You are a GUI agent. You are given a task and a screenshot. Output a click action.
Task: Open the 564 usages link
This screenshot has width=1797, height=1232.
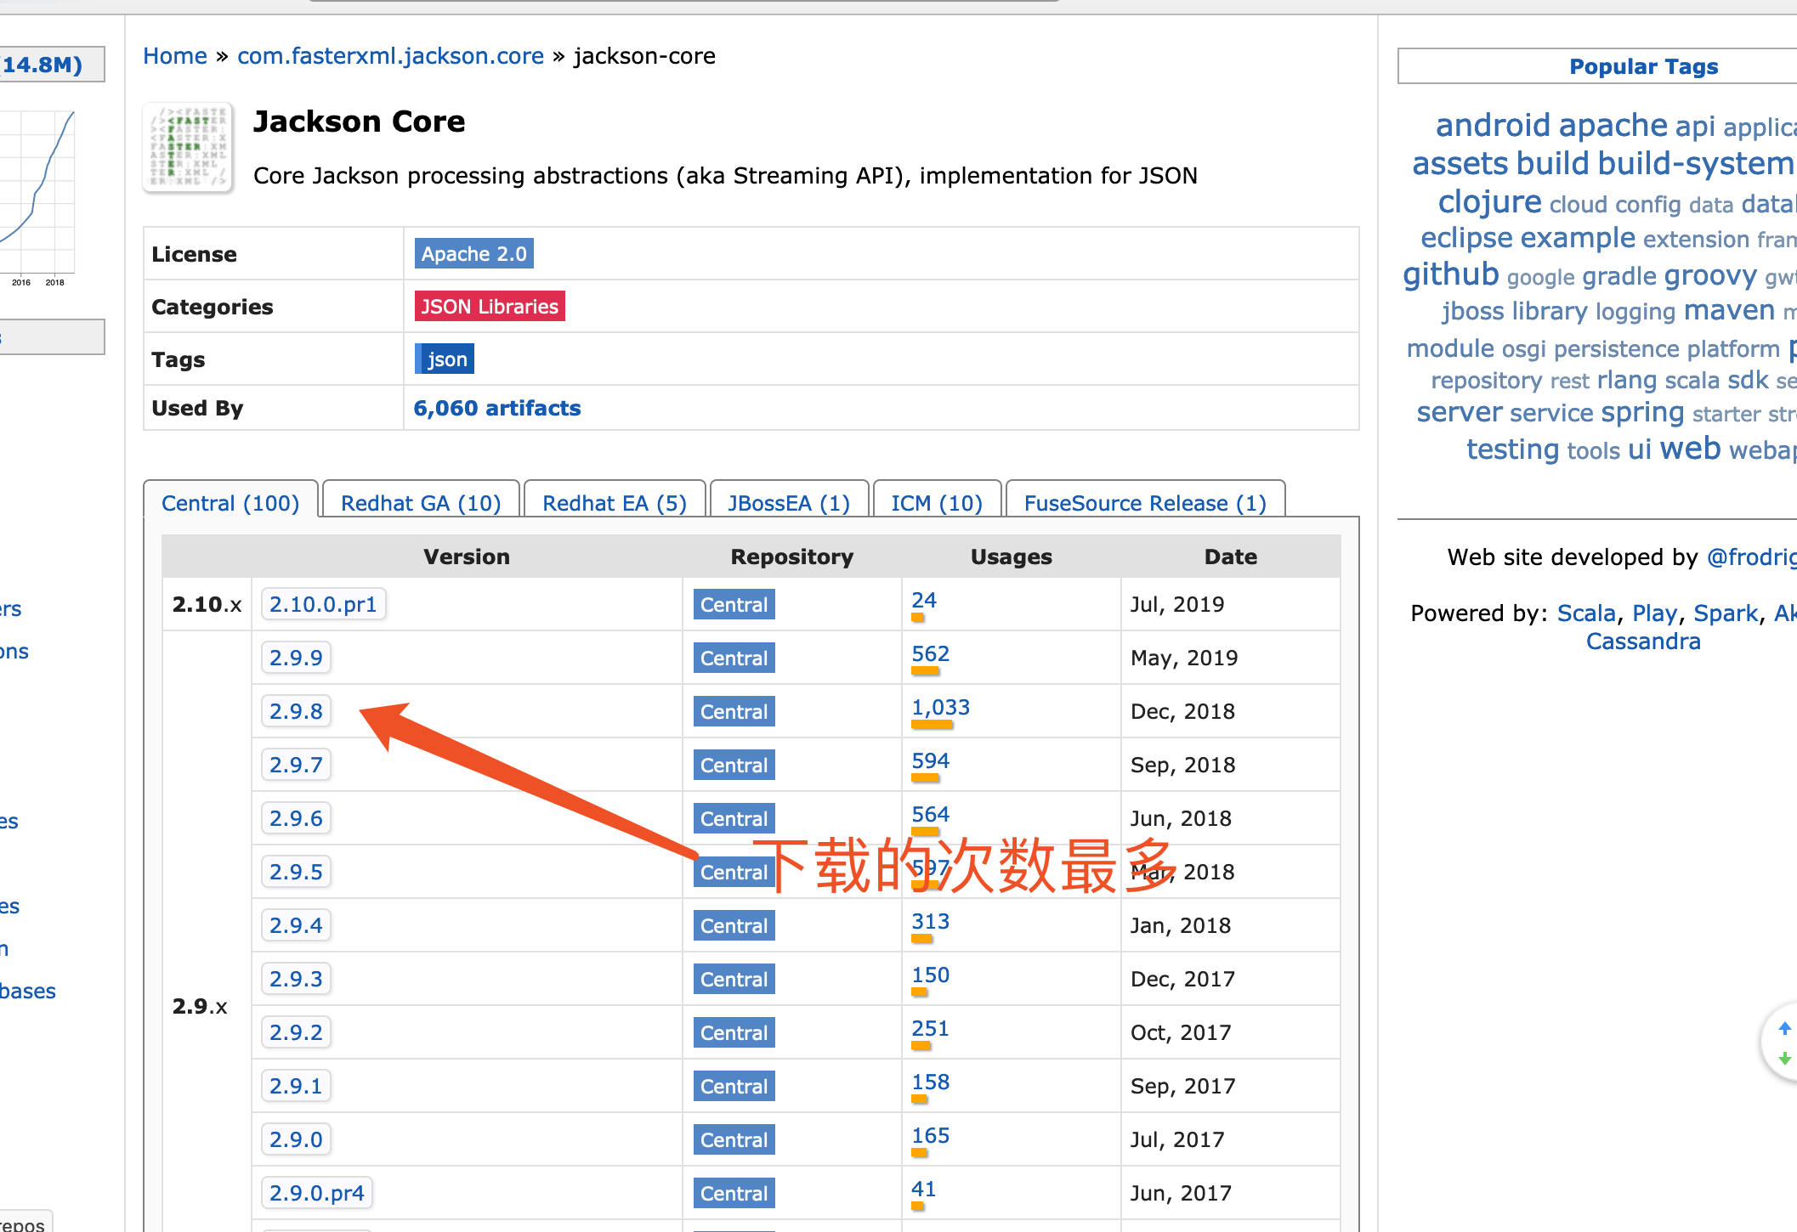tap(931, 814)
